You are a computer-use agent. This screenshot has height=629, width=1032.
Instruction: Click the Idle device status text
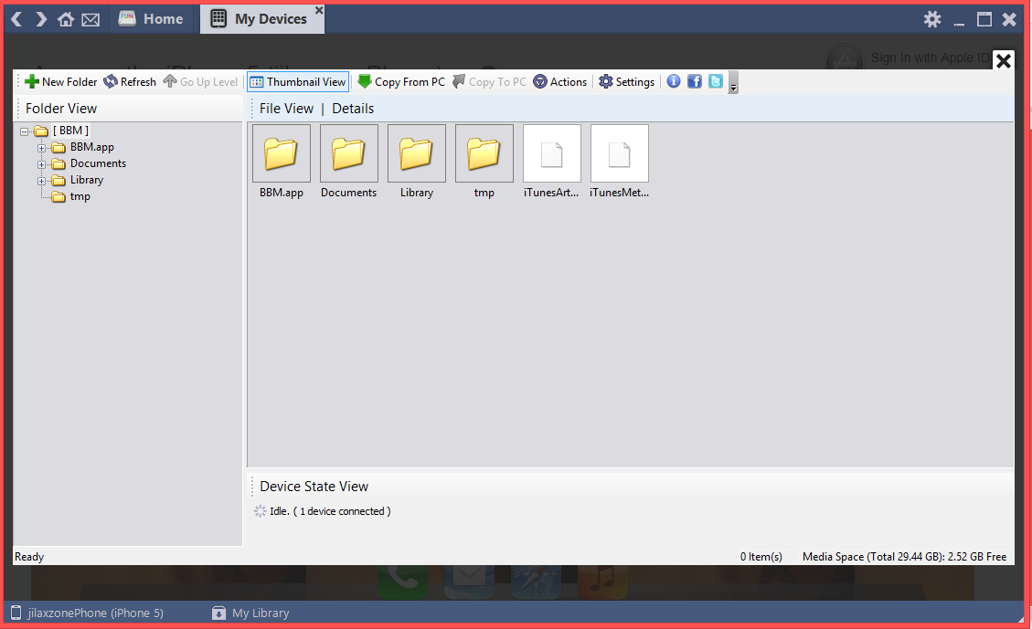[x=330, y=510]
